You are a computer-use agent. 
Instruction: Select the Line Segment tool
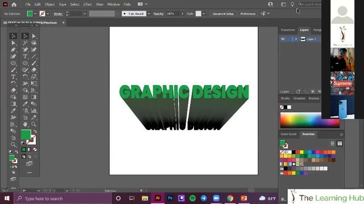point(34,56)
